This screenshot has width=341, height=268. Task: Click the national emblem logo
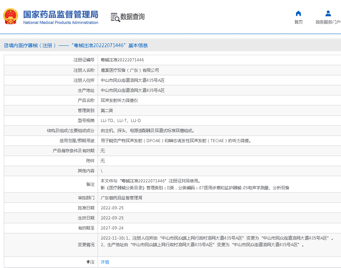point(11,16)
